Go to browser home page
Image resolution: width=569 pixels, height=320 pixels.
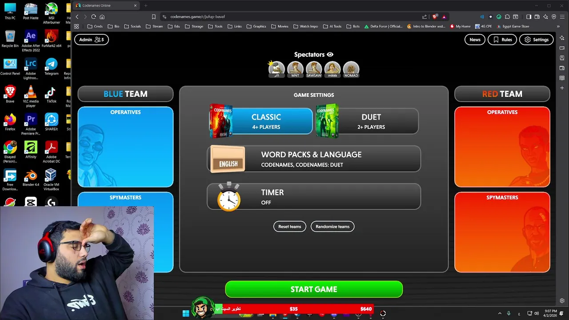pyautogui.click(x=102, y=17)
